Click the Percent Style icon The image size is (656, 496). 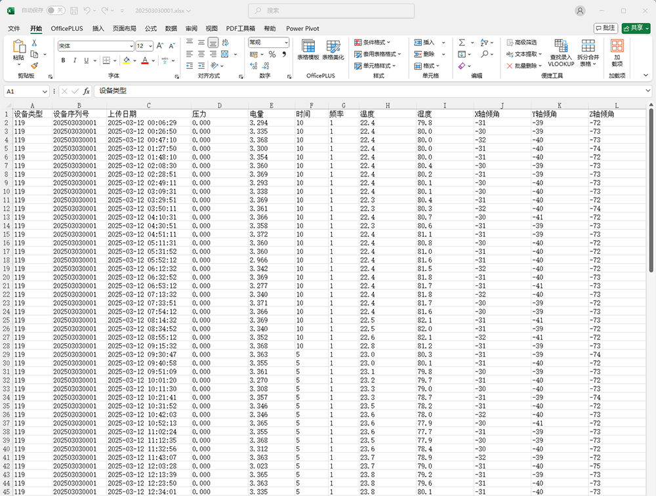point(272,54)
